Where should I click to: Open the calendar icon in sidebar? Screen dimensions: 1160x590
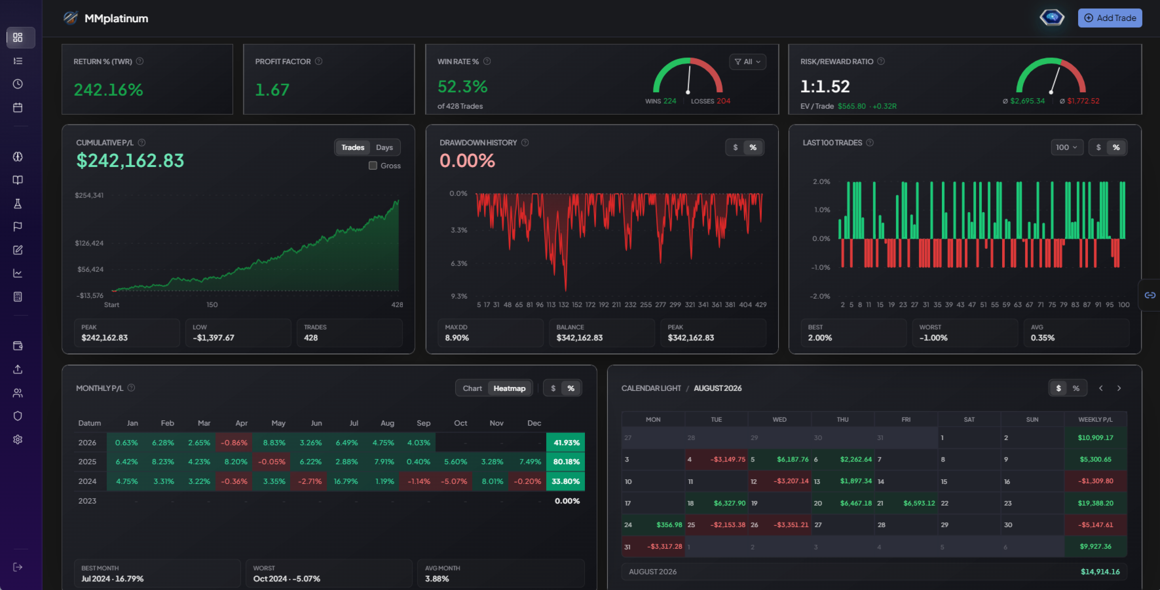pyautogui.click(x=18, y=107)
